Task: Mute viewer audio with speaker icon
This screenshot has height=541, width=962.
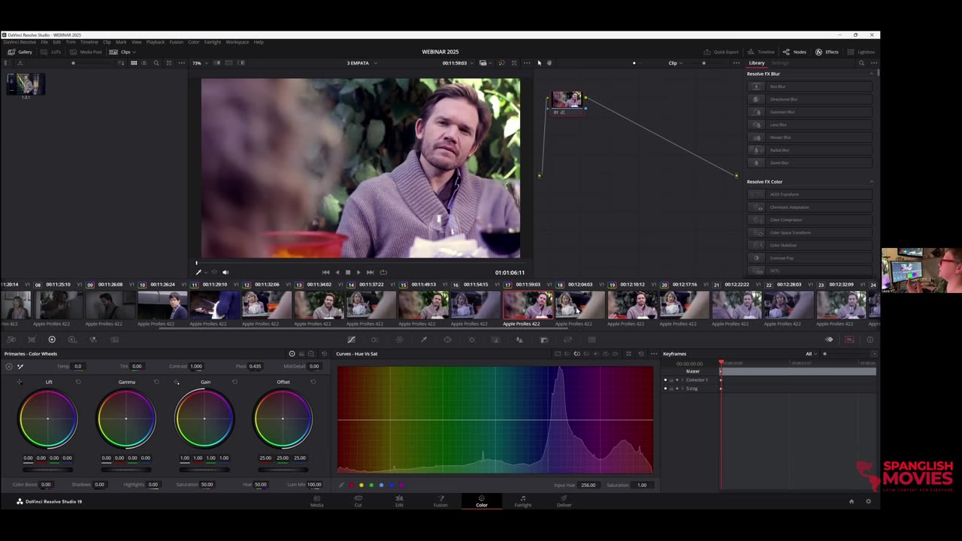Action: (x=225, y=272)
